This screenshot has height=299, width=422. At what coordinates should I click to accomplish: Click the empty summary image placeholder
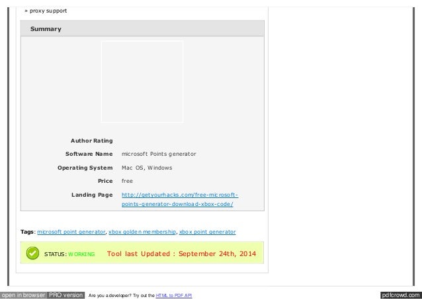142,82
